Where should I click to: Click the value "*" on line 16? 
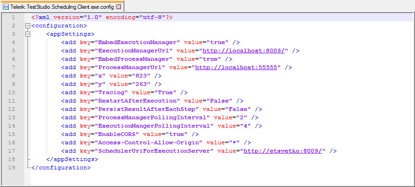234,143
